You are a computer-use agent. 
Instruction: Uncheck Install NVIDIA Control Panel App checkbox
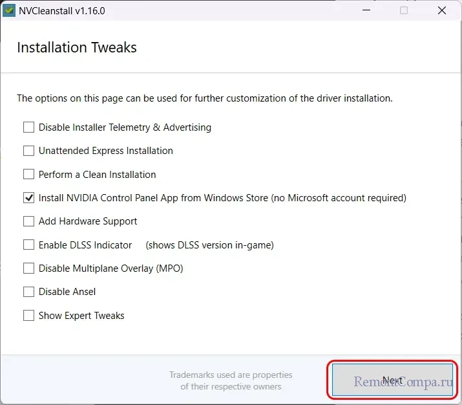(x=28, y=198)
